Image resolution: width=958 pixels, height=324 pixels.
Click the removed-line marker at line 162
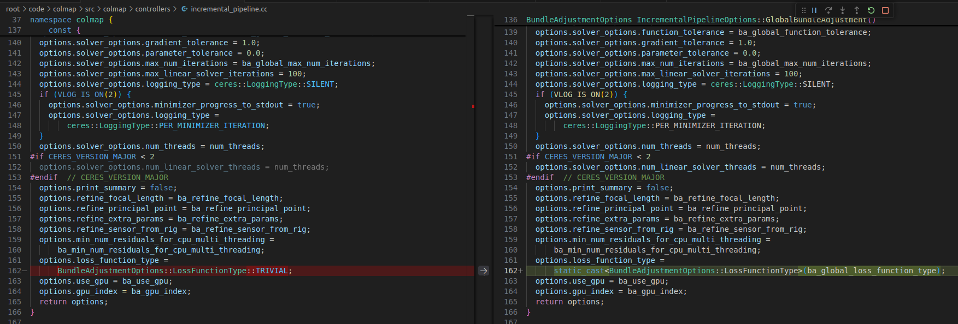25,271
